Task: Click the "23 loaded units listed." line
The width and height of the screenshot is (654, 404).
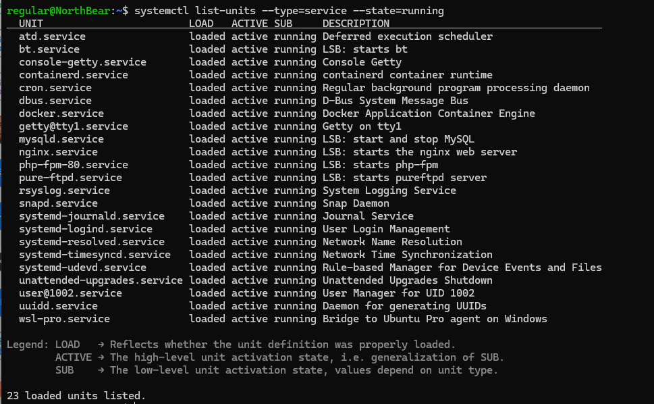Action: point(76,395)
